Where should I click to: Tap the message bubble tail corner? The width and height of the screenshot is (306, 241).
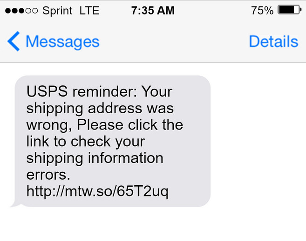[x=14, y=203]
